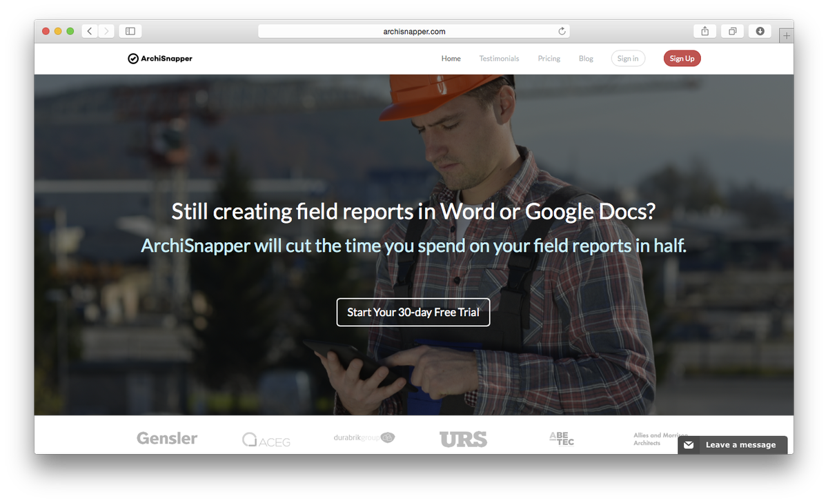
Task: Click the red Sign Up button
Action: [x=682, y=59]
